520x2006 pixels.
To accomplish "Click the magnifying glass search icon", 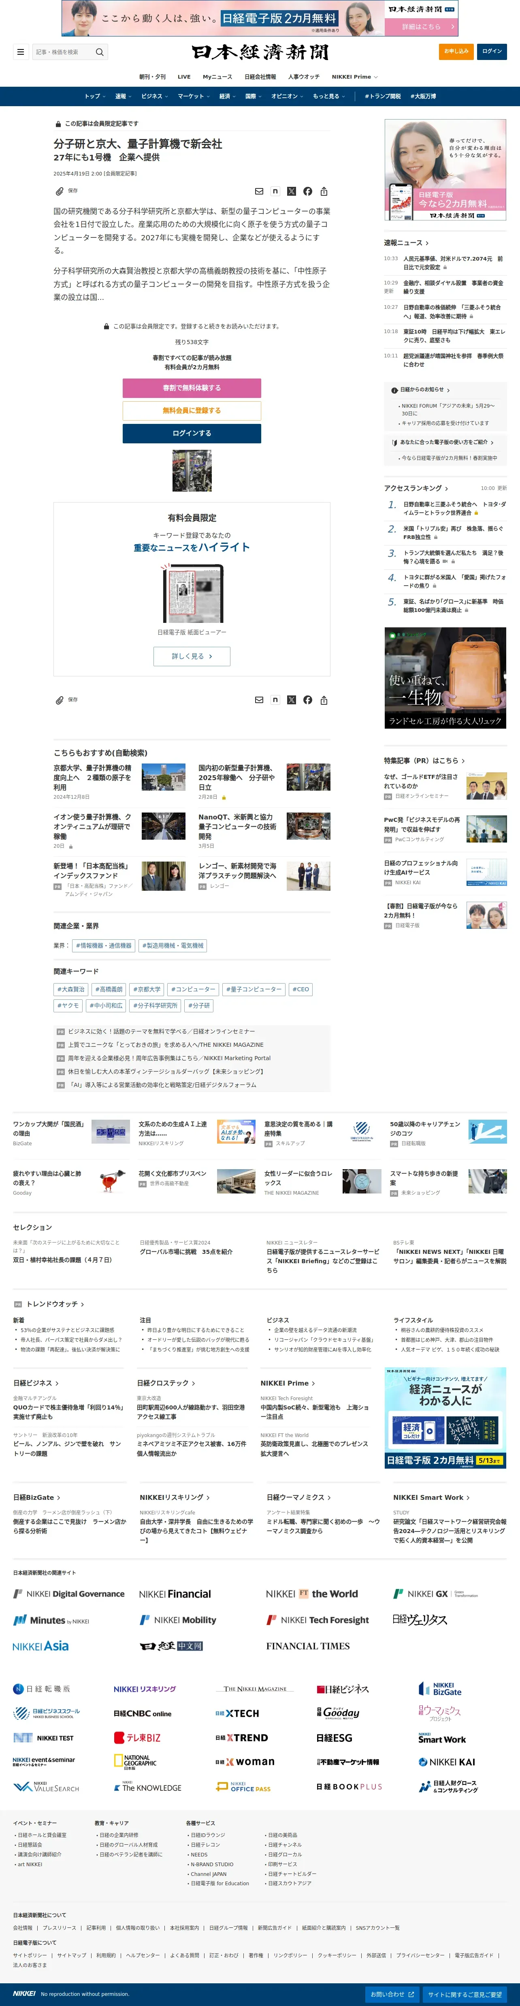I will 100,52.
